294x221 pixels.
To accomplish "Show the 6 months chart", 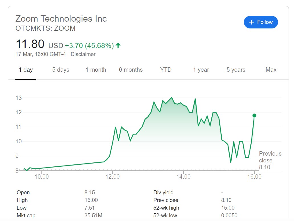I will pyautogui.click(x=131, y=70).
